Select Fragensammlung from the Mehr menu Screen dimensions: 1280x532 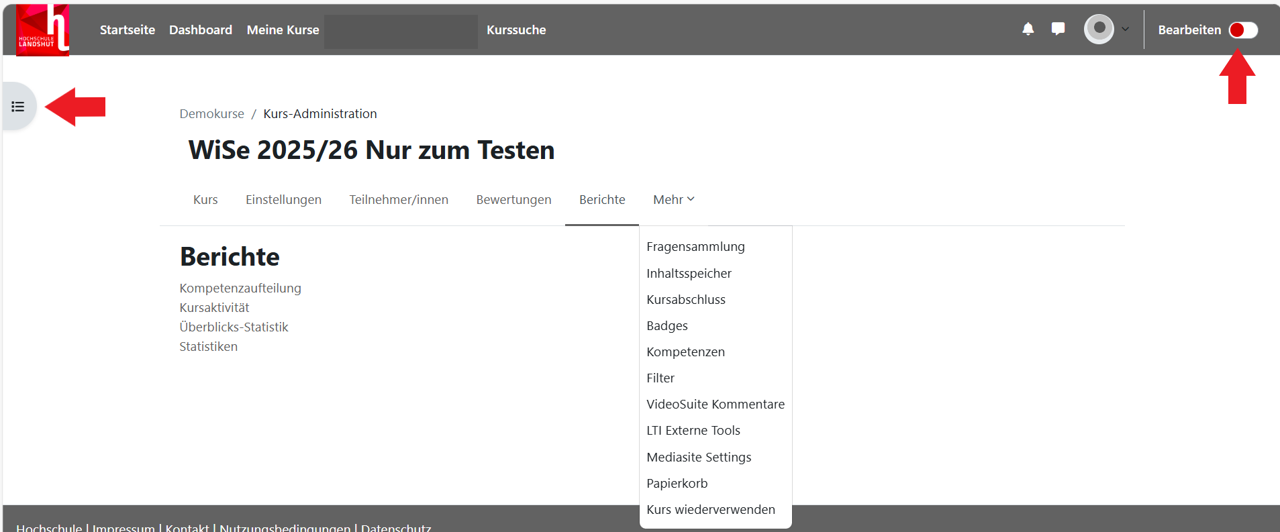click(x=695, y=246)
